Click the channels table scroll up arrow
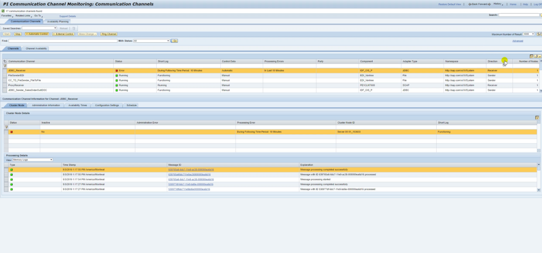This screenshot has width=542, height=253. 540,61
